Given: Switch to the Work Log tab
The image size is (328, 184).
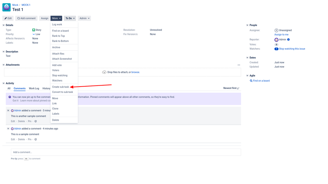Looking at the screenshot, I should tap(34, 88).
